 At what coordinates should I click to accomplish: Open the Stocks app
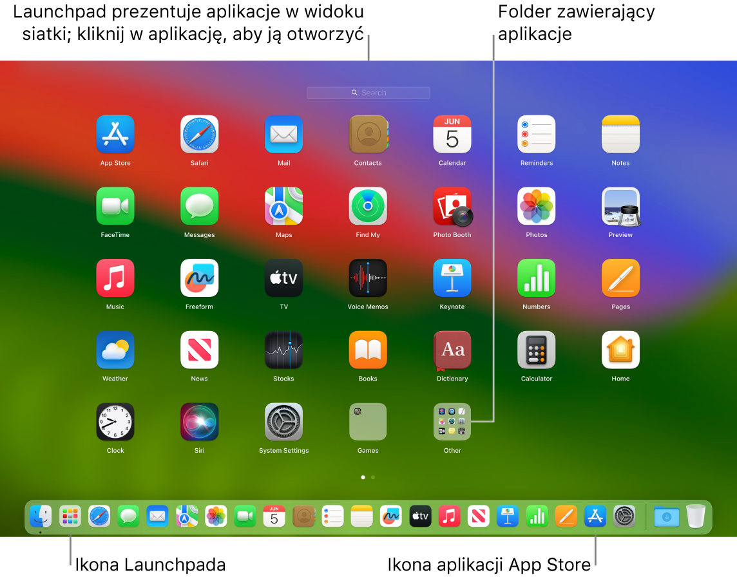(x=283, y=350)
